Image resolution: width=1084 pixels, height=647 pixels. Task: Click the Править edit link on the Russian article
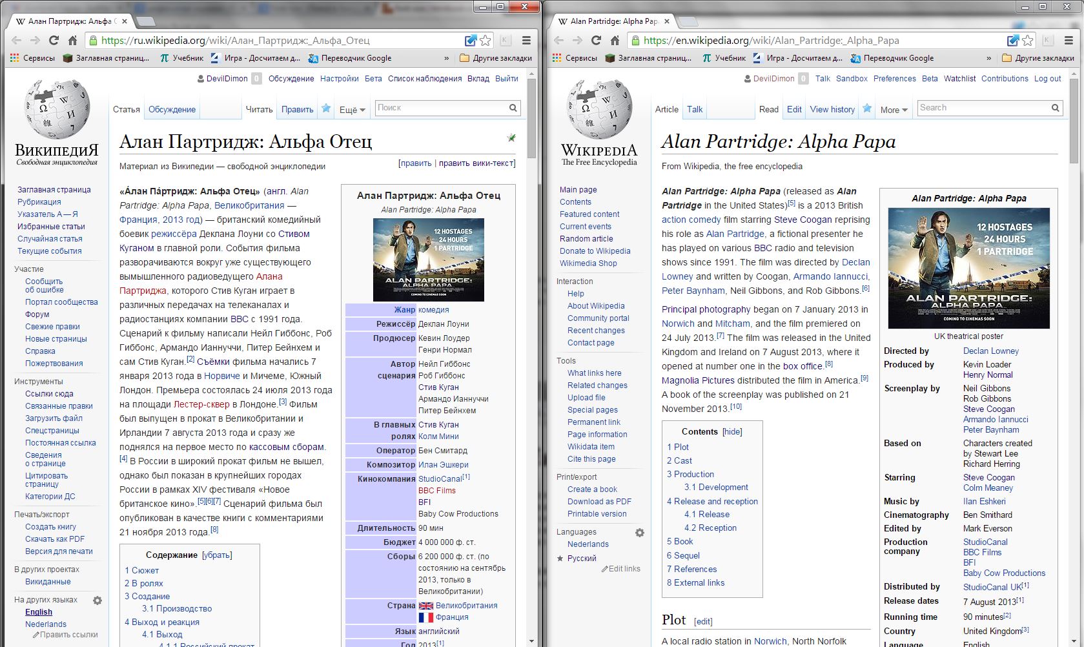(297, 109)
